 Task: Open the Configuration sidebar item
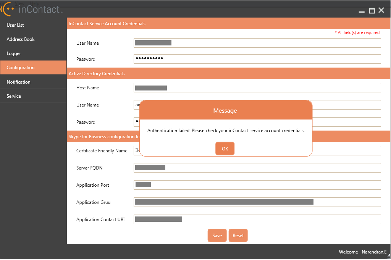point(34,68)
